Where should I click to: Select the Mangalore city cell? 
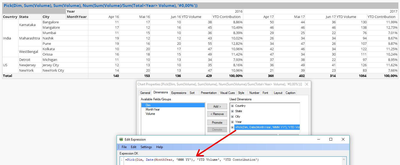pos(65,27)
